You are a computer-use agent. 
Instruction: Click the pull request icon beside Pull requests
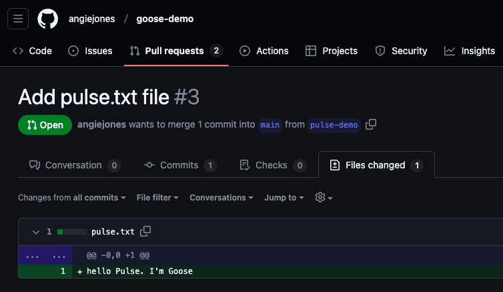tap(135, 51)
